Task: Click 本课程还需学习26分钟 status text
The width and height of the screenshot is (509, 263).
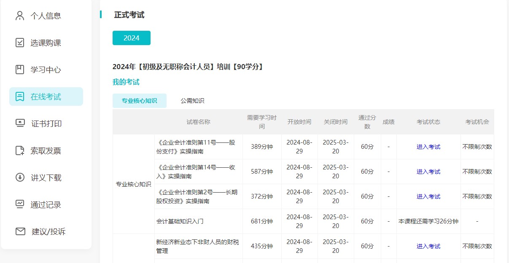Action: coord(428,221)
